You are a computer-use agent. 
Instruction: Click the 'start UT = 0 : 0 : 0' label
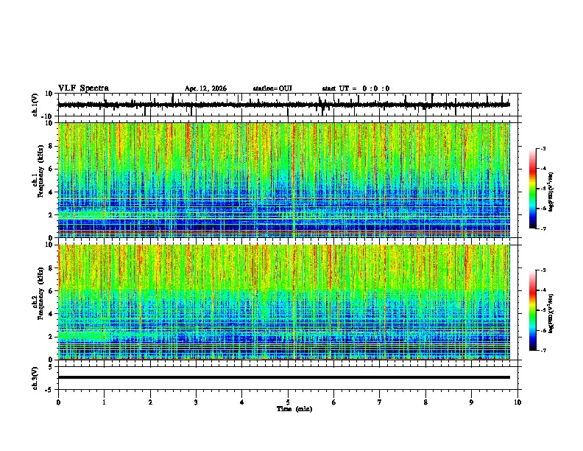tap(356, 88)
